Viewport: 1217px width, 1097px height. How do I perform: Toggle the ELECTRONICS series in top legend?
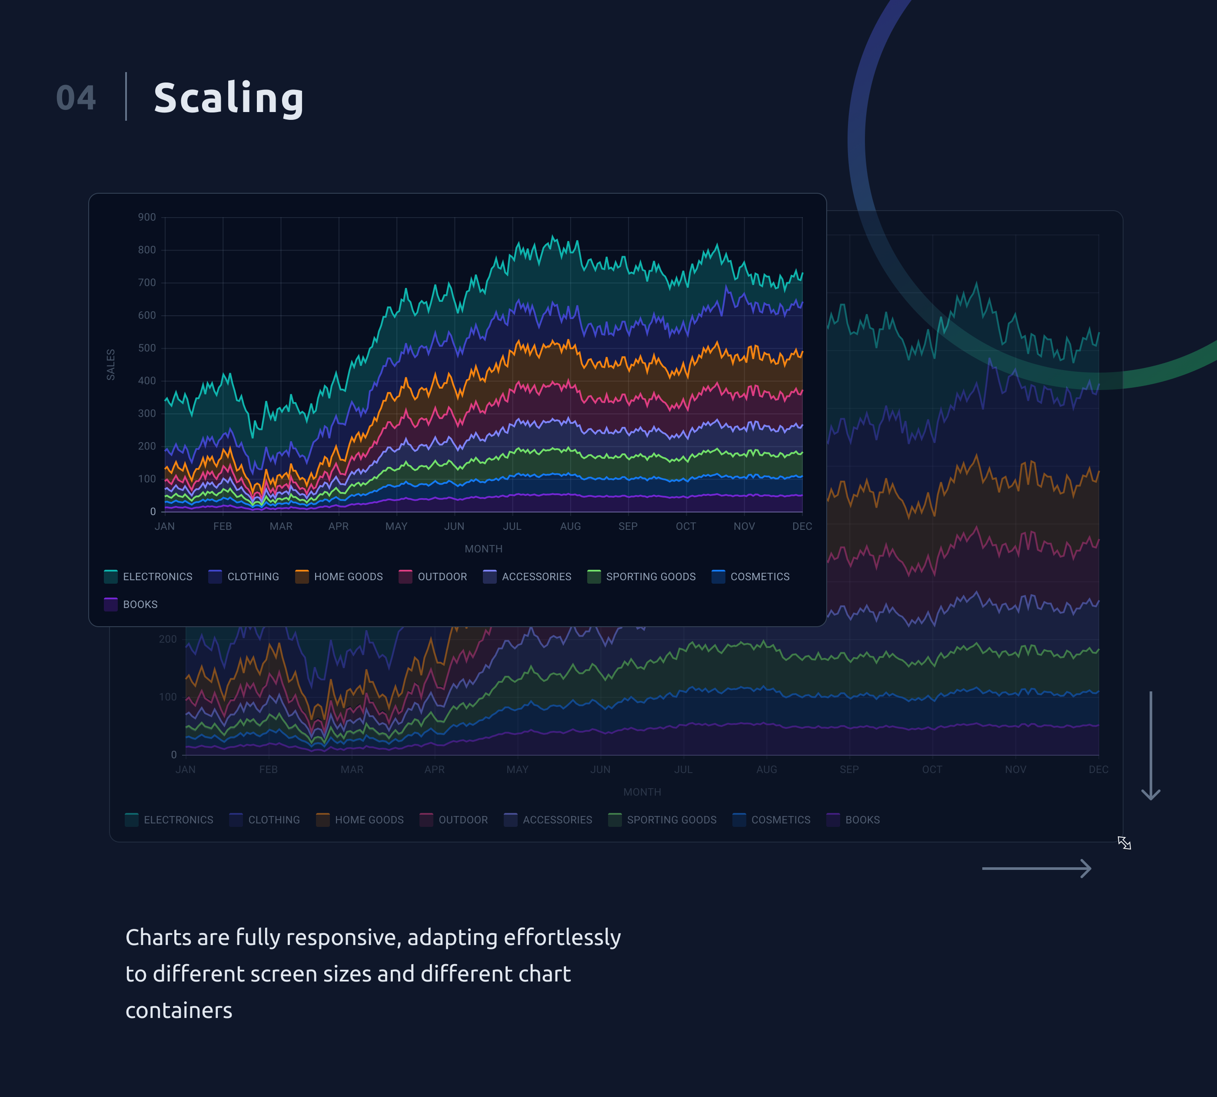(148, 577)
